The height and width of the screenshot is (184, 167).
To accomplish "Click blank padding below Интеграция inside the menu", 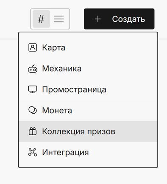I will [88, 165].
